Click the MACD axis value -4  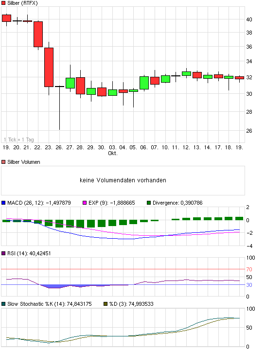point(249,246)
